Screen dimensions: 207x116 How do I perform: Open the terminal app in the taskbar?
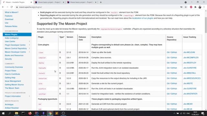click(23, 113)
